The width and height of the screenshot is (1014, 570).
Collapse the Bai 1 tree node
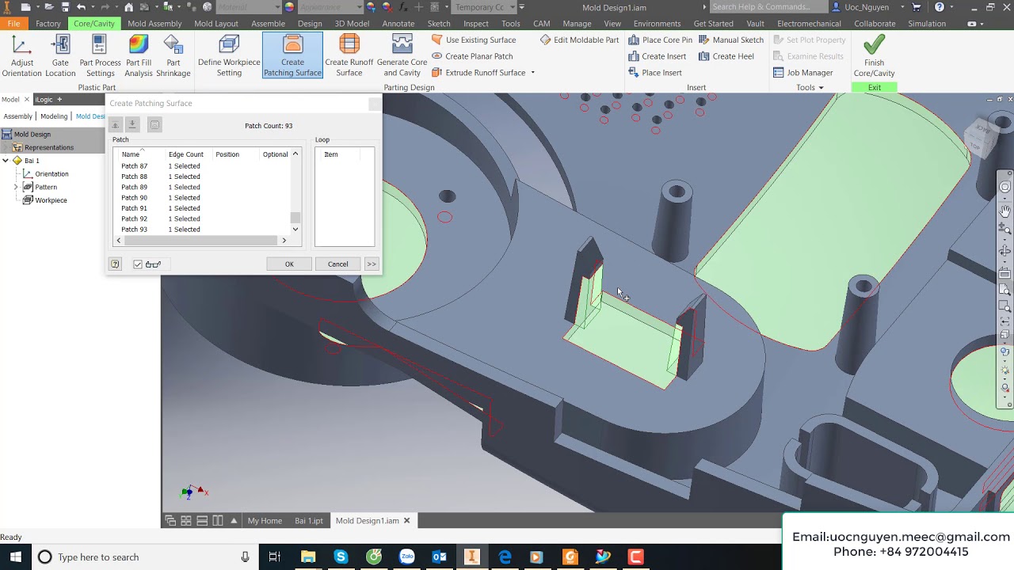click(6, 161)
